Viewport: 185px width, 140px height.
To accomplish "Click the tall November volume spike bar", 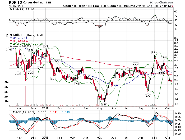I will (x=25, y=96).
